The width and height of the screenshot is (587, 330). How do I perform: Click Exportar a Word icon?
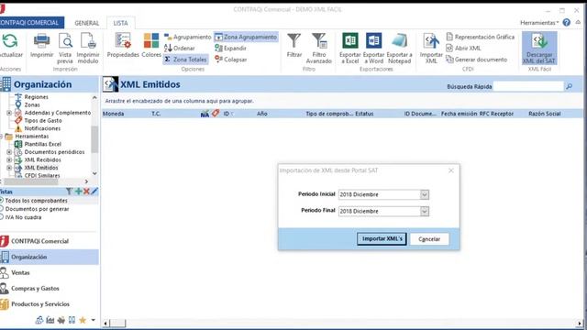[x=373, y=41]
